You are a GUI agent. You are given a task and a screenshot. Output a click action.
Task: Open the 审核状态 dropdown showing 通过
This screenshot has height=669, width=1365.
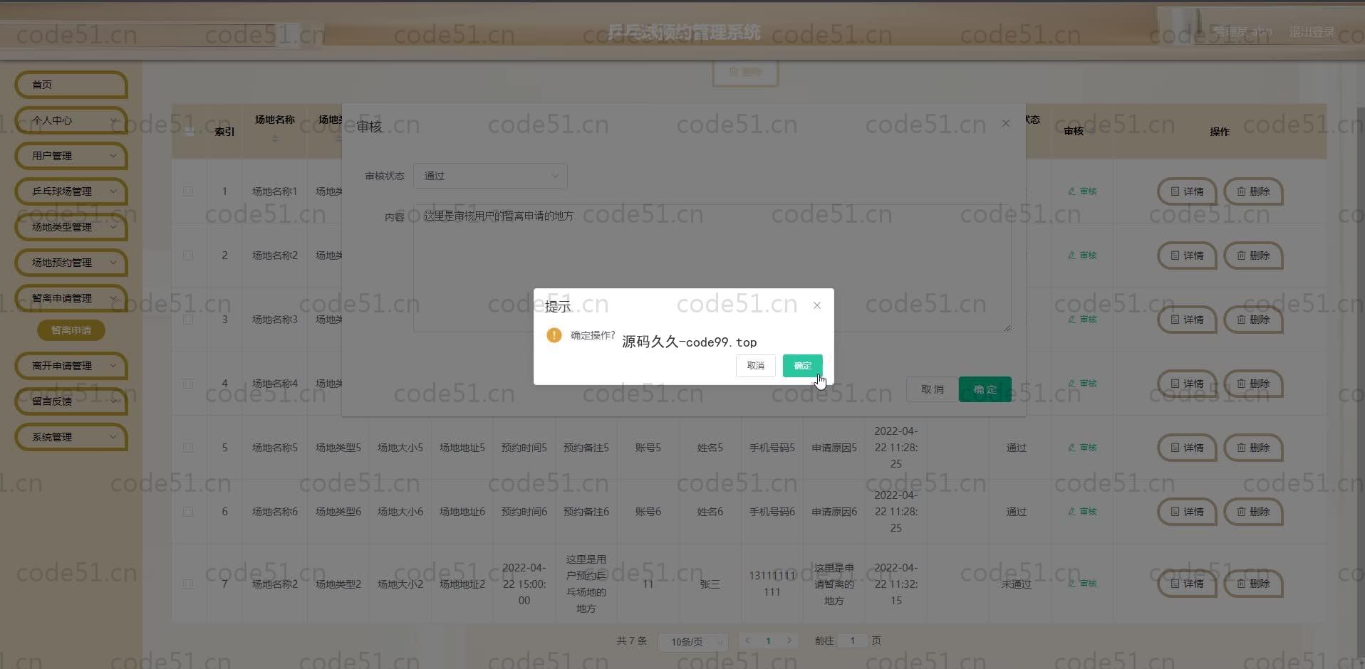490,176
